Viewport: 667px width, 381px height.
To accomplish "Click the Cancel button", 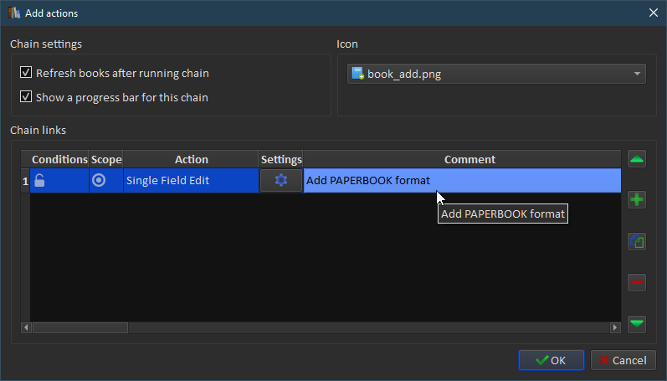I will click(623, 360).
